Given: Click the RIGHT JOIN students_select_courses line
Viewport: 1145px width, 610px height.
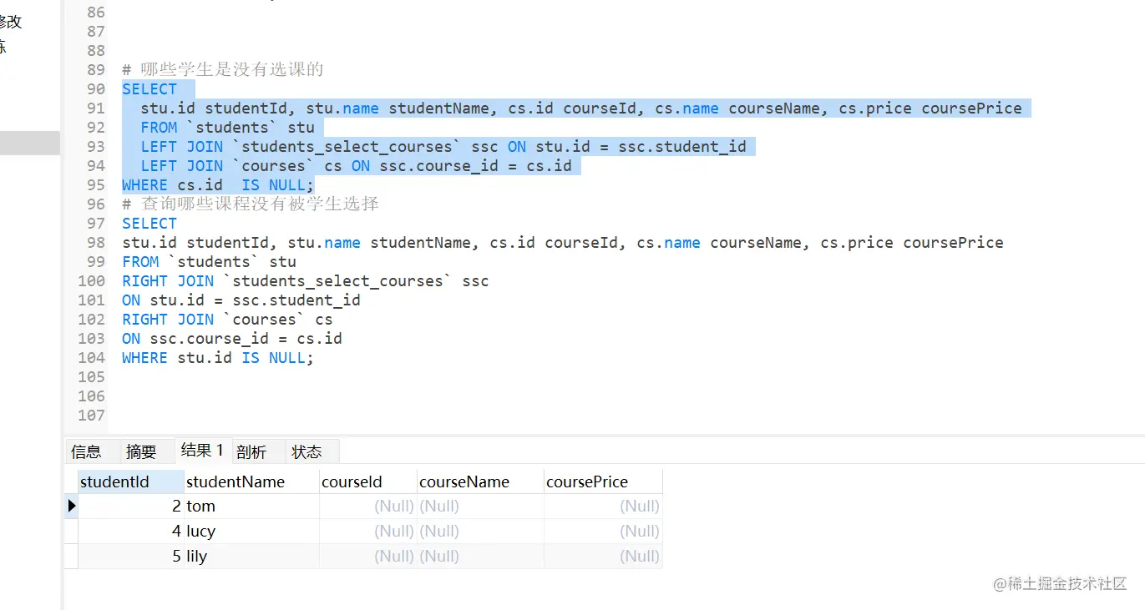Looking at the screenshot, I should click(x=306, y=281).
